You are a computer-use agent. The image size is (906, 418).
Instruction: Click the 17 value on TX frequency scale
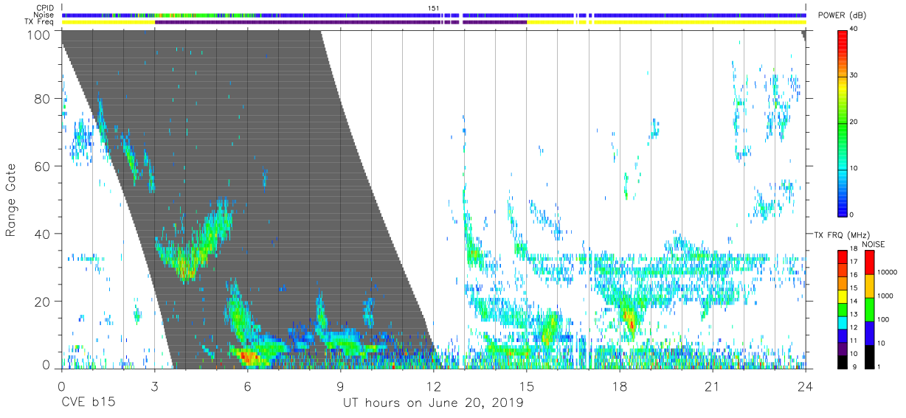click(854, 262)
